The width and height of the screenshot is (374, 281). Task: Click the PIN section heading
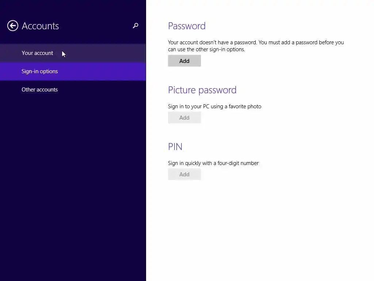point(175,147)
